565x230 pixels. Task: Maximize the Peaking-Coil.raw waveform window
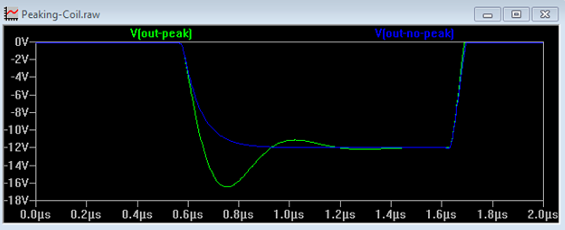(516, 14)
